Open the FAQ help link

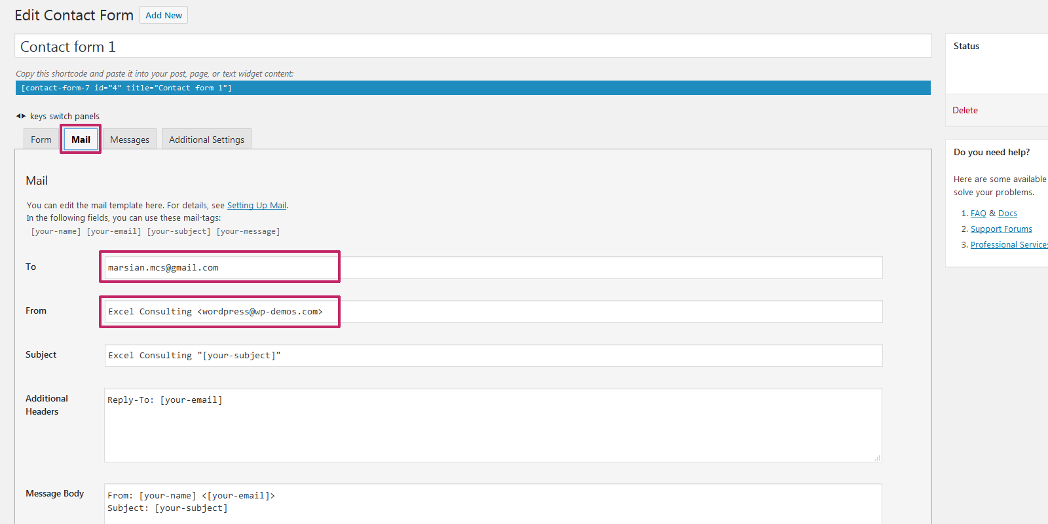tap(978, 214)
